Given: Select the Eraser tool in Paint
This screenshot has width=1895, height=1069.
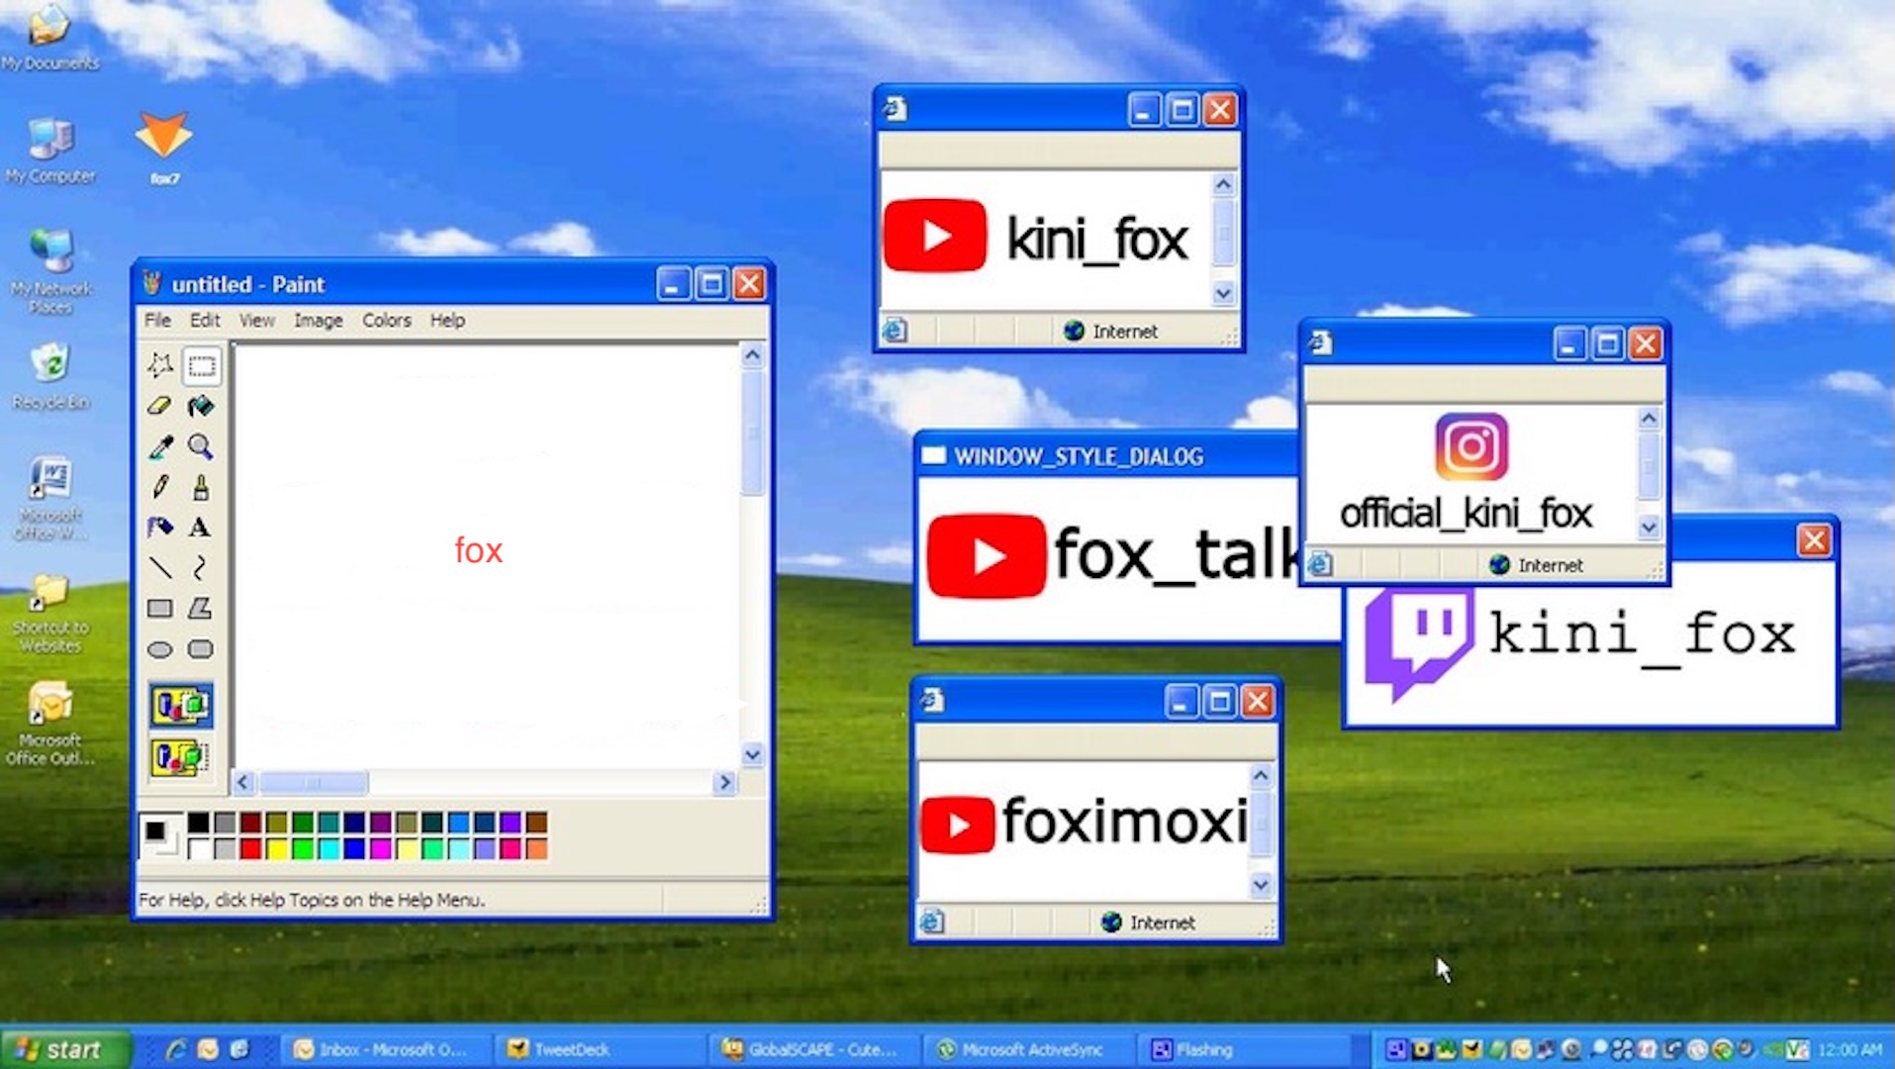Looking at the screenshot, I should click(x=159, y=406).
